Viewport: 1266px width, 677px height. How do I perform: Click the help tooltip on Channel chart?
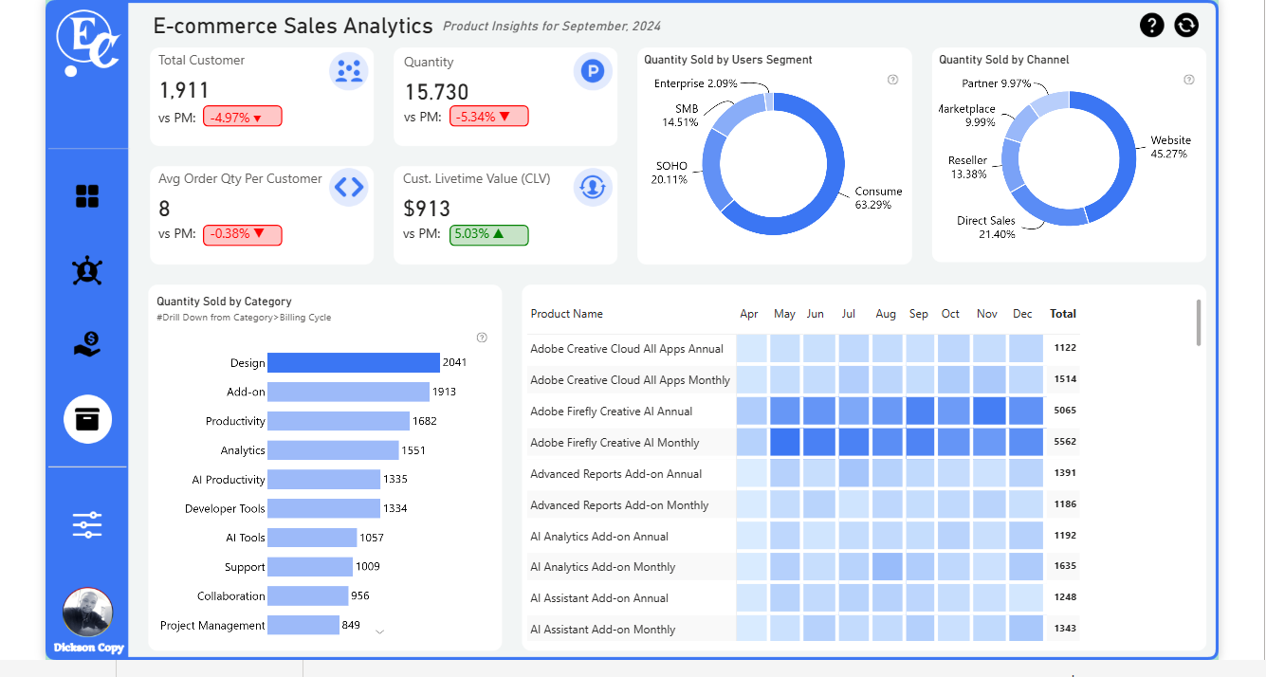(1189, 80)
